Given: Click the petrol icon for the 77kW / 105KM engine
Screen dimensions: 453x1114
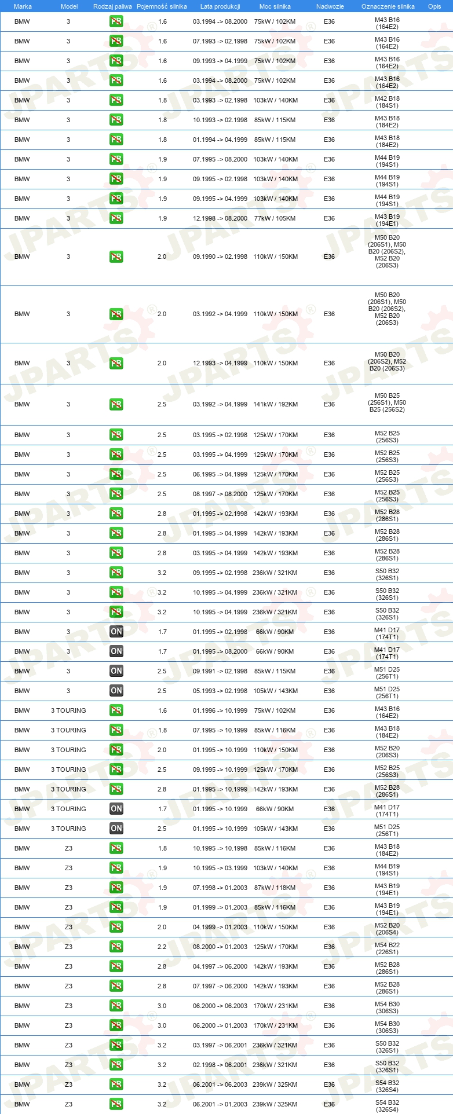Looking at the screenshot, I should pos(116,218).
